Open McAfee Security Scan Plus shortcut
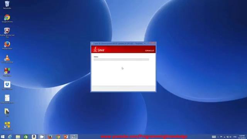 [7, 32]
